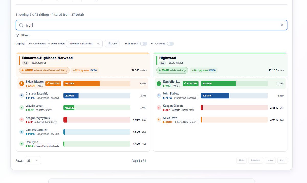307x183 pixels.
Task: Click the AB province tag under Edmonton-Highlands-Norwood
Action: [x=25, y=63]
